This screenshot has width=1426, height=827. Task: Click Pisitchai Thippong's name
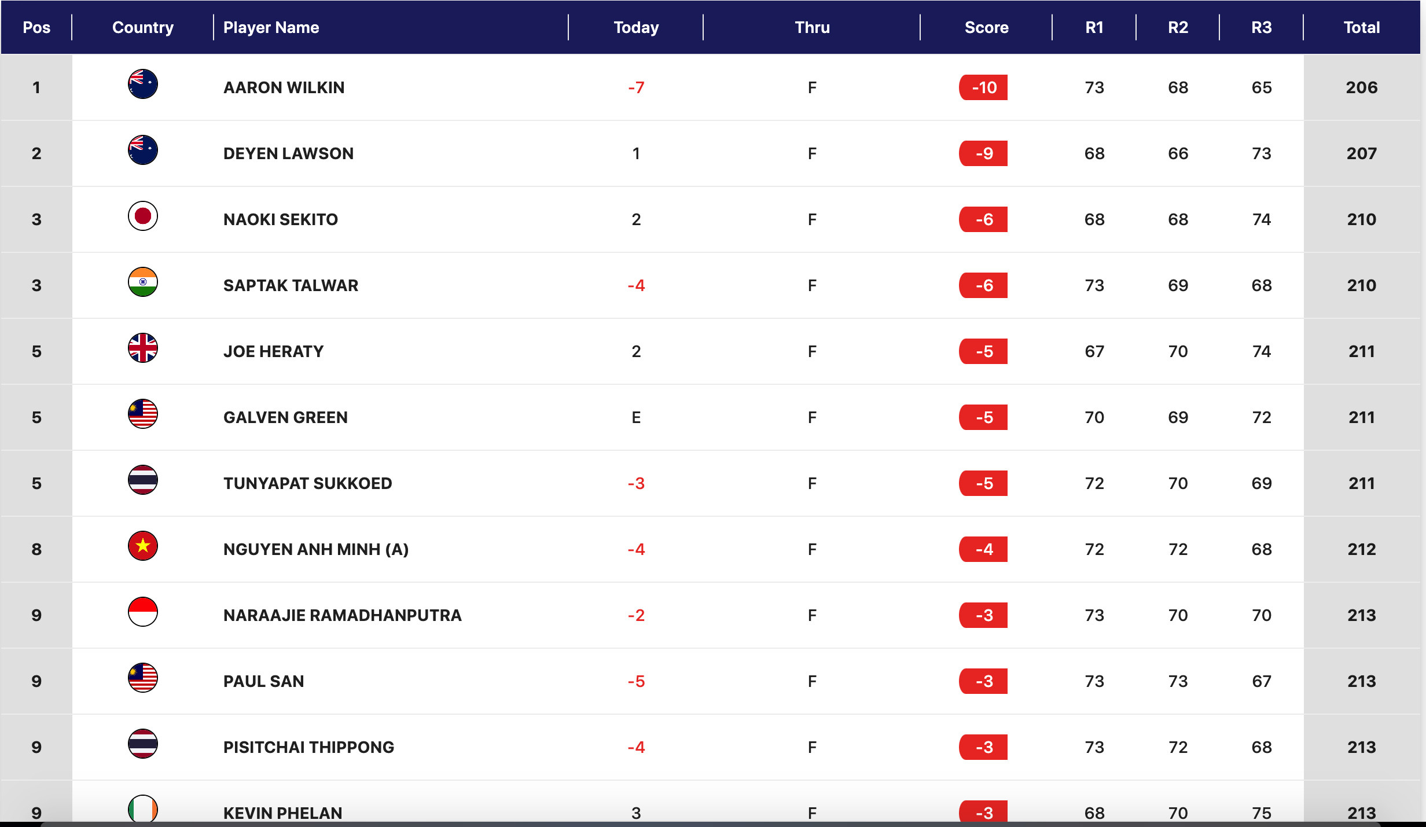coord(308,747)
